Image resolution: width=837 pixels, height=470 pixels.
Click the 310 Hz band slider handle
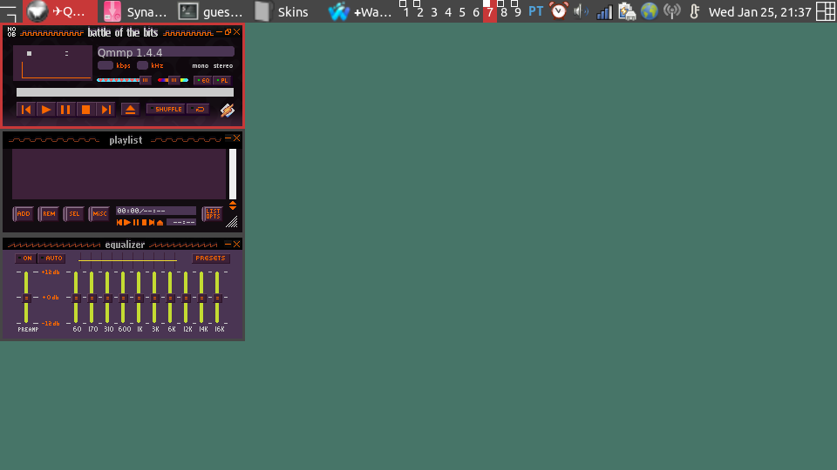click(x=107, y=298)
